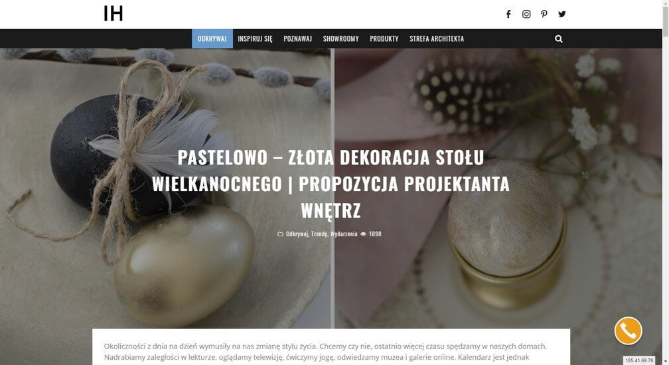Follow the Odkrywaj category link
Image resolution: width=669 pixels, height=365 pixels.
click(297, 234)
